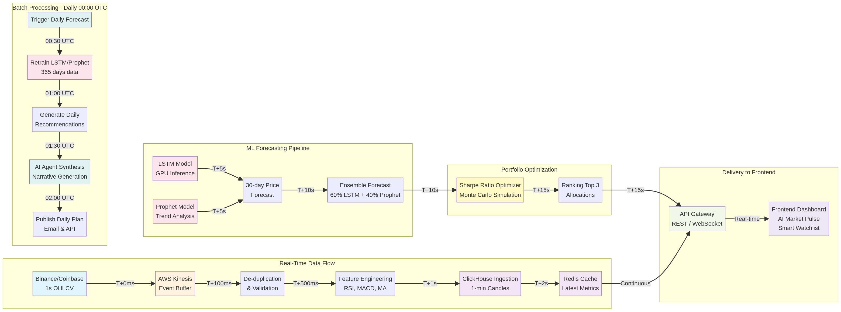Select the Generate Daily Recommendations node

coord(59,119)
